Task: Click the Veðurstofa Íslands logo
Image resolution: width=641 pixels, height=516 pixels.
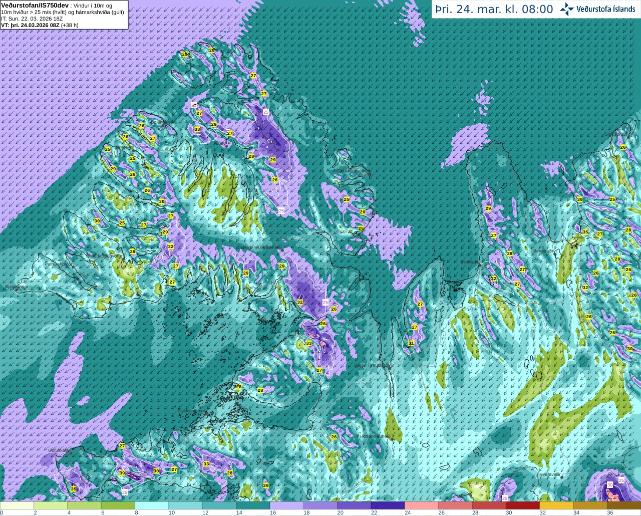Action: click(597, 9)
